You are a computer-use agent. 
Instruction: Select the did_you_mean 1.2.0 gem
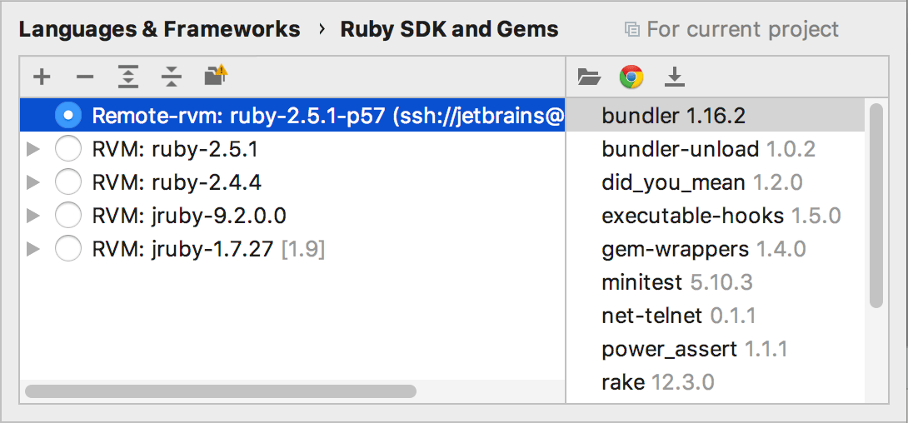click(716, 183)
